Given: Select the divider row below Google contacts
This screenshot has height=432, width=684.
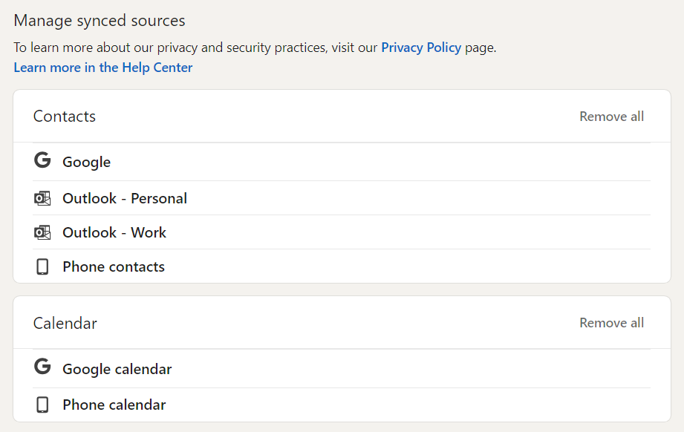Looking at the screenshot, I should tap(342, 180).
